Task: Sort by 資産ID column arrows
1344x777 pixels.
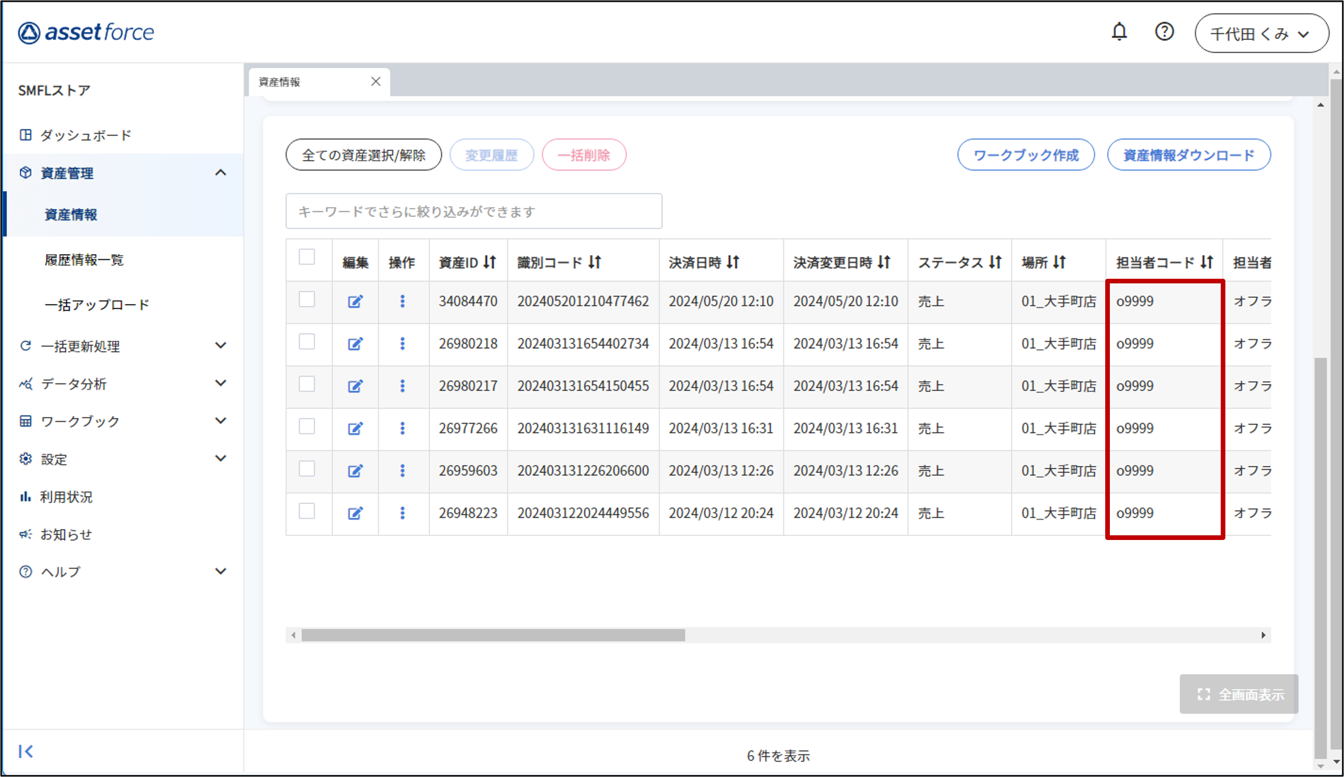Action: pyautogui.click(x=489, y=262)
